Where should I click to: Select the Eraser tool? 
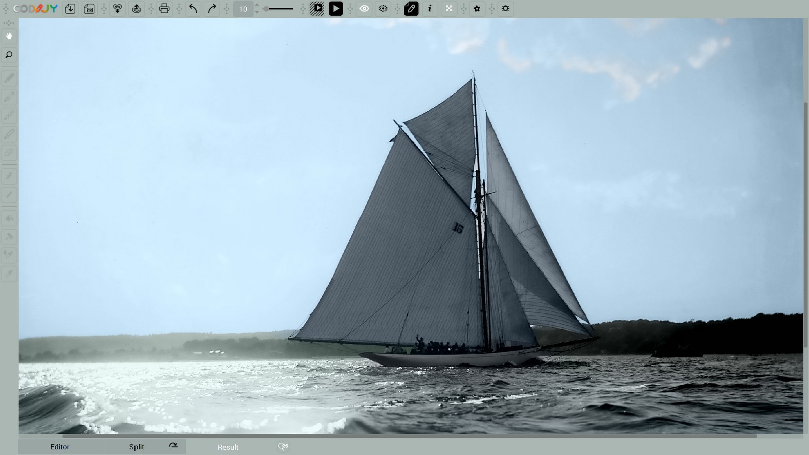coord(9,153)
